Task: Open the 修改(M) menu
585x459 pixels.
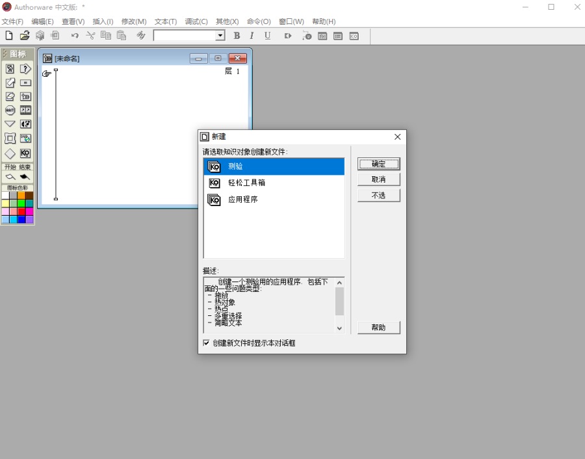Action: [134, 21]
